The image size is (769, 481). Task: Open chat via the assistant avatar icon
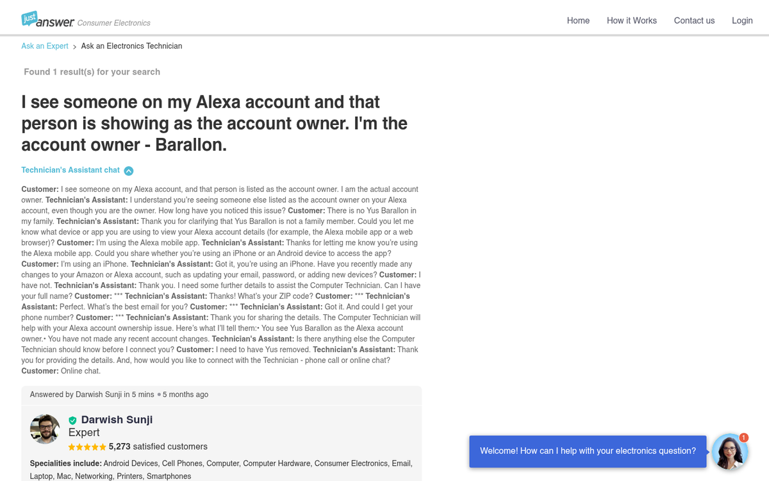pyautogui.click(x=730, y=451)
